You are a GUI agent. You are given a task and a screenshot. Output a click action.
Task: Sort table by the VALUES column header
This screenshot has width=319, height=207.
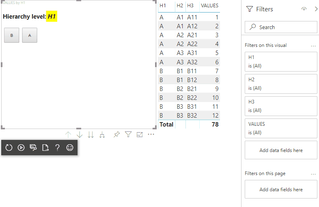209,6
